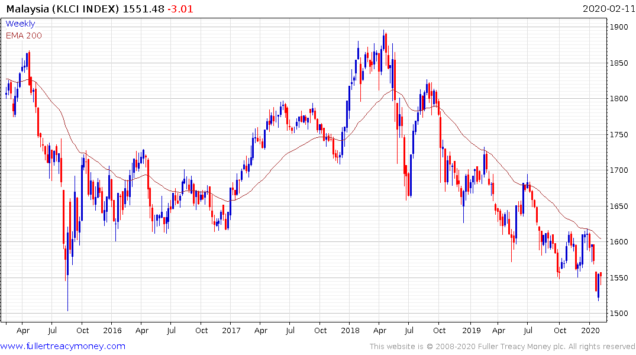Screen dimensions: 636x355
Task: Click the 1800 price axis label
Action: tap(619, 99)
